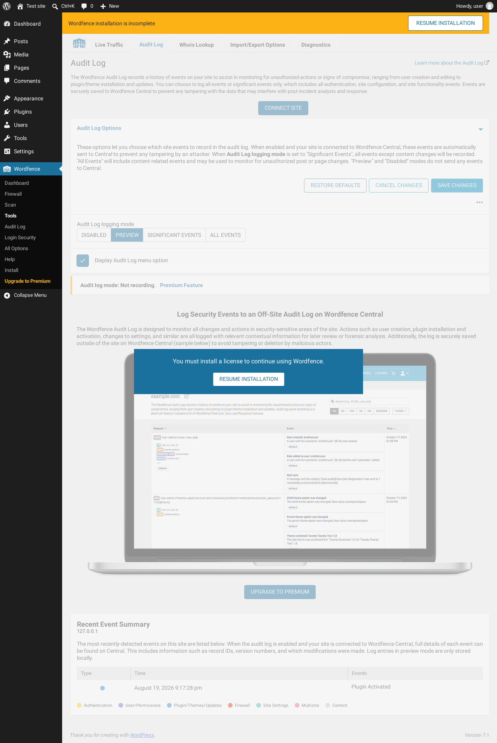Open the Premium Feature link

[x=181, y=285]
